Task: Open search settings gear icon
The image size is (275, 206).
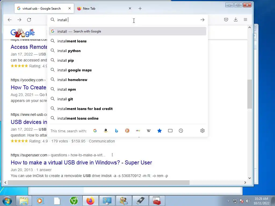Action: pos(202,131)
